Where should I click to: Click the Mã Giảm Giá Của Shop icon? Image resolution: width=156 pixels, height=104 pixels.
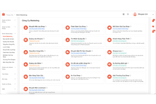[x=109, y=28]
